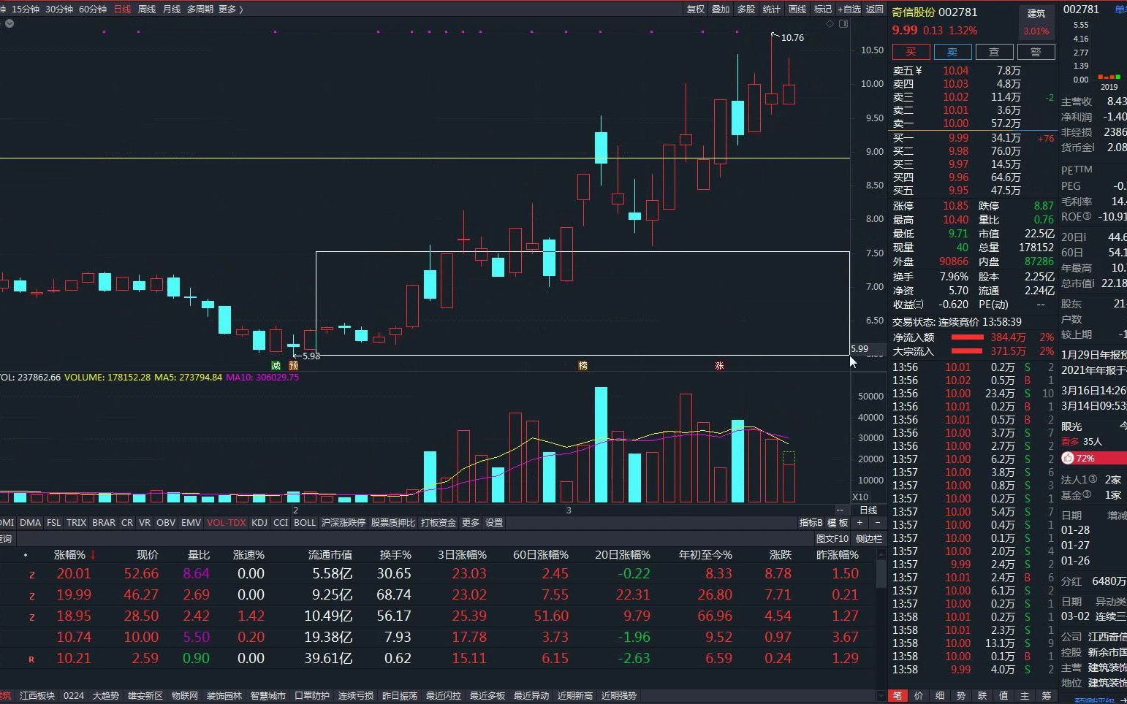1127x704 pixels.
Task: Open 统计 statistics tool
Action: click(x=772, y=9)
